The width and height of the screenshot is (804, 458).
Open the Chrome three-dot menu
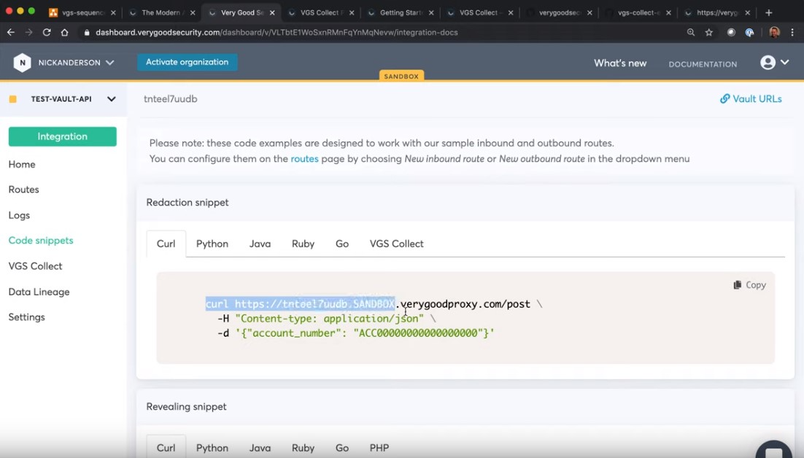792,32
